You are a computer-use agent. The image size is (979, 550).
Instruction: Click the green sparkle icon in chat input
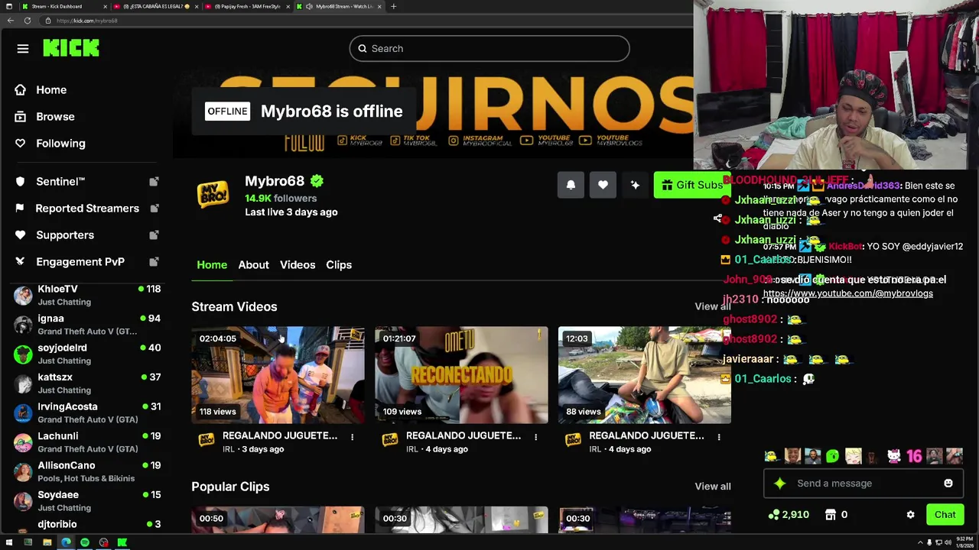(x=779, y=484)
